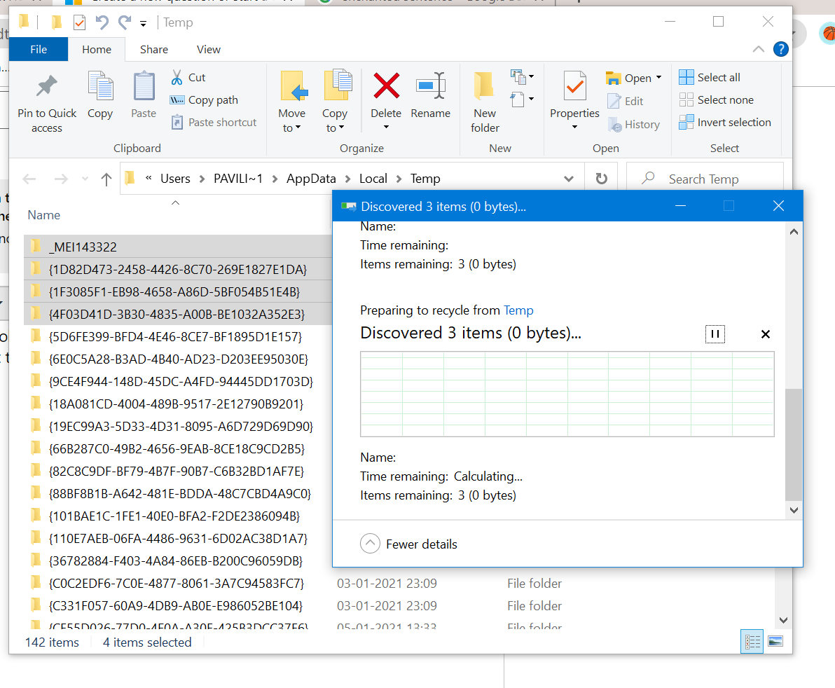Screen dimensions: 835x688
Task: Click Select all
Action: tap(710, 78)
